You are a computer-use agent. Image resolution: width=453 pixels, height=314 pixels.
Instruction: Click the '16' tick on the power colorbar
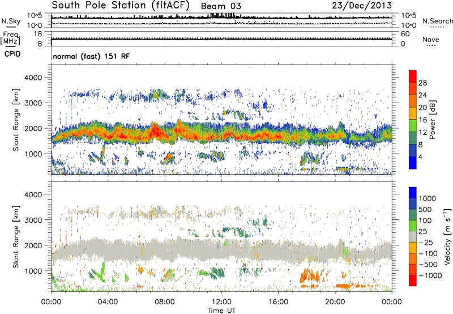click(x=422, y=120)
